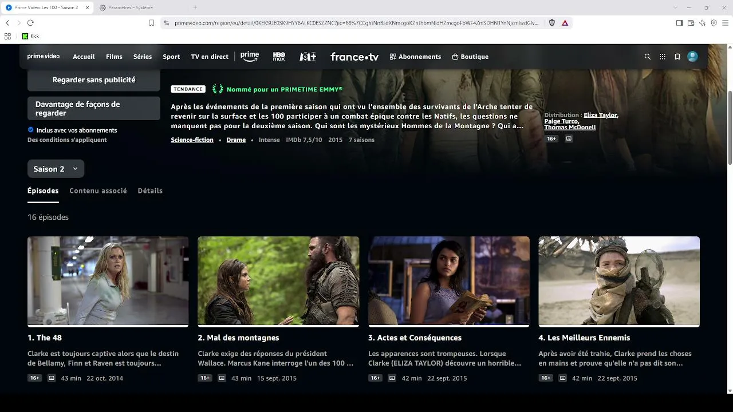Open Brave Rewards triangle icon
Image resolution: width=733 pixels, height=412 pixels.
[565, 23]
